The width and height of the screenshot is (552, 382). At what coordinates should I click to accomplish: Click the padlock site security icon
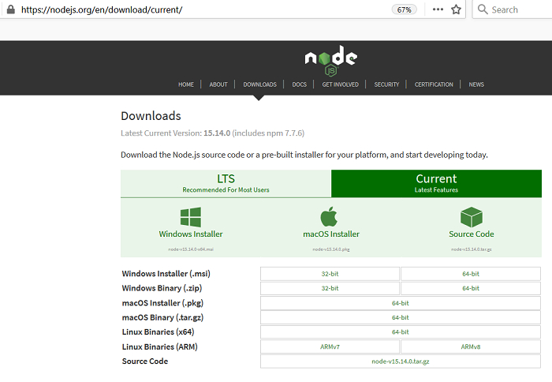pos(11,9)
